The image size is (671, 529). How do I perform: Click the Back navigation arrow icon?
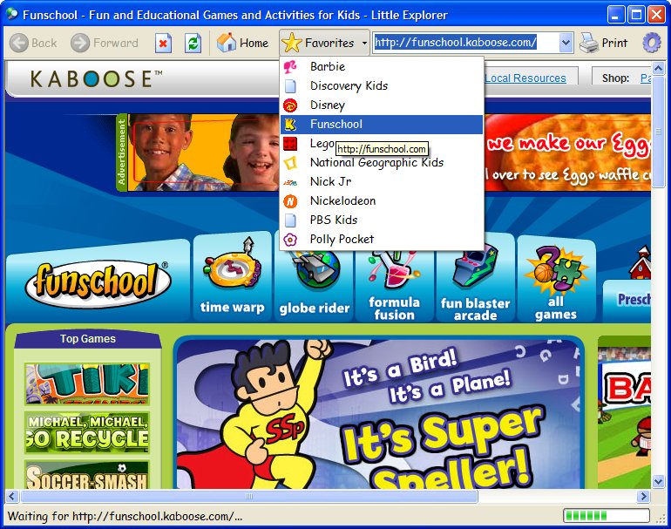(19, 43)
